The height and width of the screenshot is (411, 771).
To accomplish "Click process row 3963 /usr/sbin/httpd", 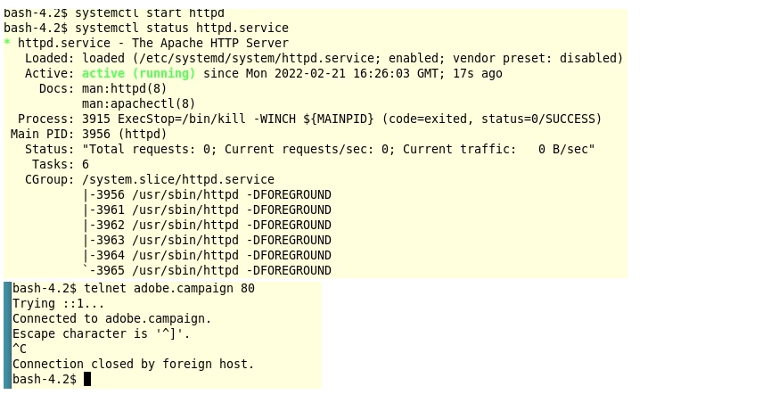I will [x=207, y=241].
